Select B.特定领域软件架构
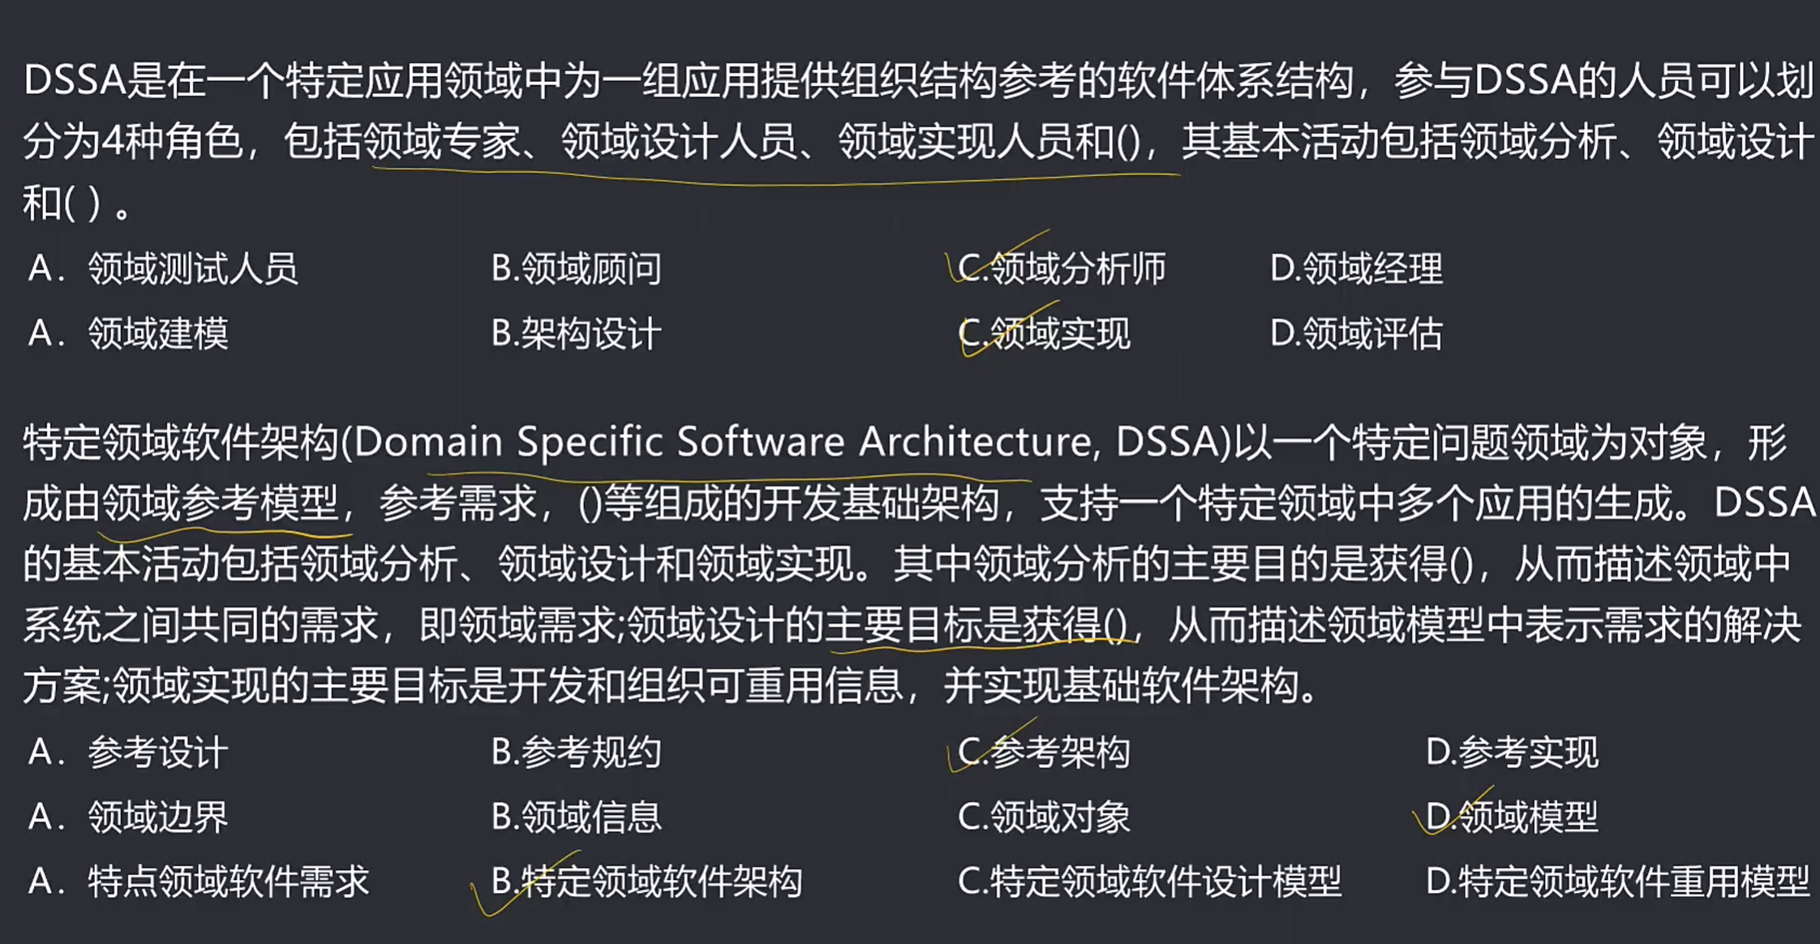The height and width of the screenshot is (944, 1820). tap(647, 882)
